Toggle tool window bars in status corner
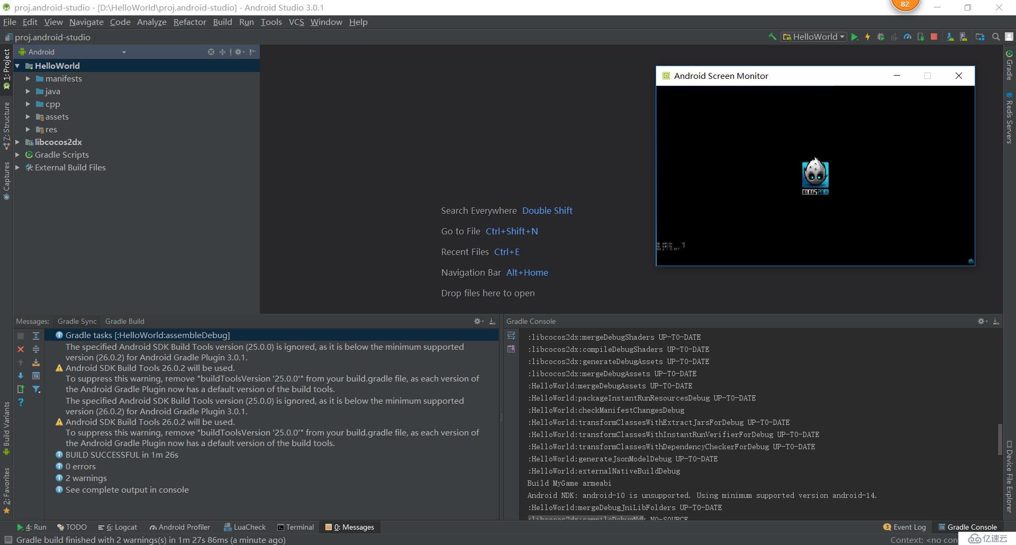Viewport: 1016px width, 545px height. pos(8,540)
